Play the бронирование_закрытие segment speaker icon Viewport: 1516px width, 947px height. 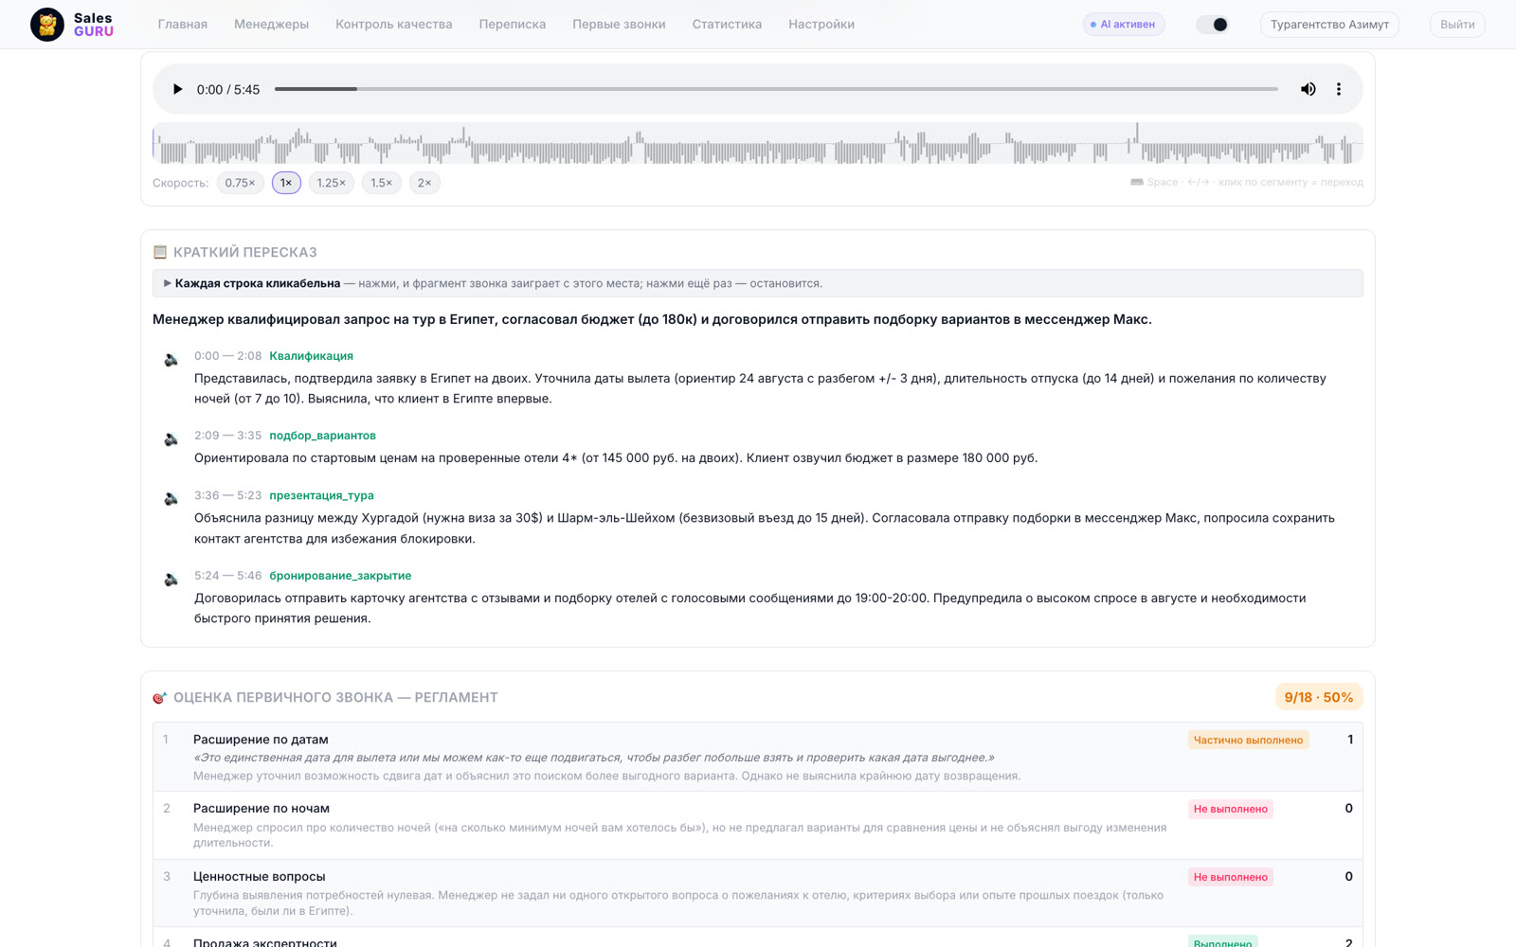(171, 580)
